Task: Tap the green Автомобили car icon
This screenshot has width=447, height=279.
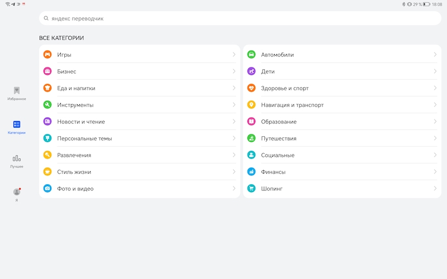Action: [251, 55]
